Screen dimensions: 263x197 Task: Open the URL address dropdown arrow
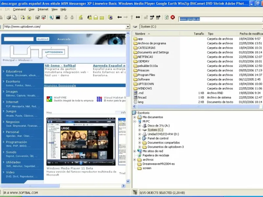click(128, 27)
